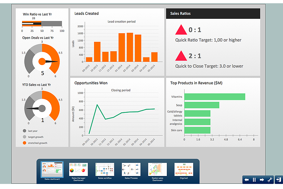283x189 pixels.
Task: Click the red triangle beside 0 : 1 ratio
Action: pyautogui.click(x=181, y=30)
